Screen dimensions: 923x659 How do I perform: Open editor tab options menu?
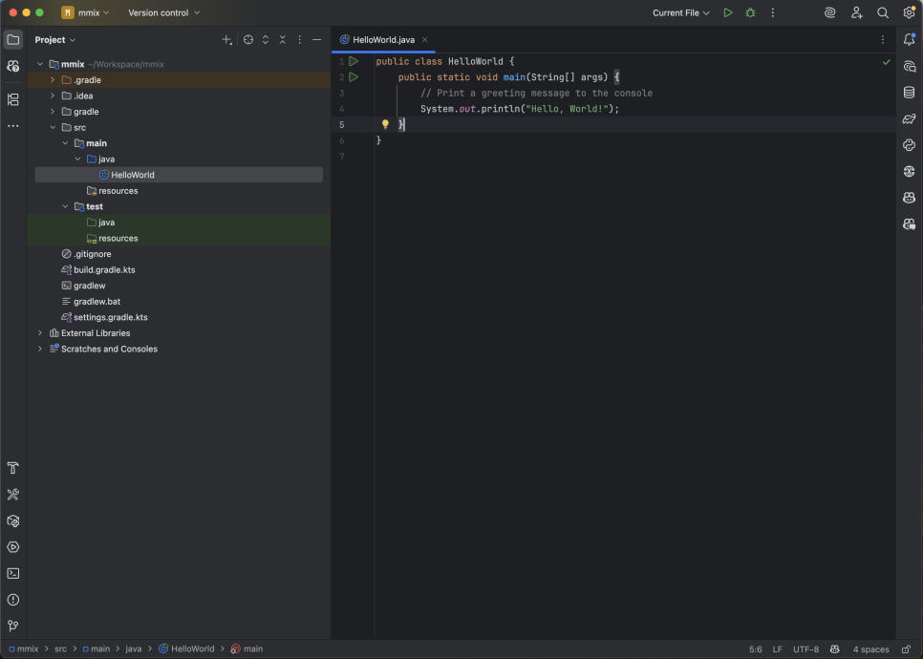882,40
